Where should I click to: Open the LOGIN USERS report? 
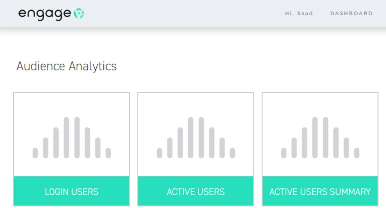point(72,191)
